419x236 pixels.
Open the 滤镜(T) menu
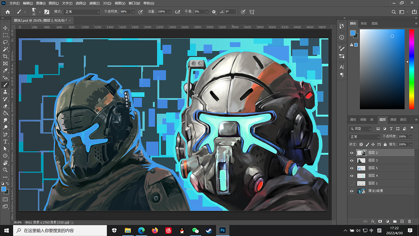[x=94, y=3]
